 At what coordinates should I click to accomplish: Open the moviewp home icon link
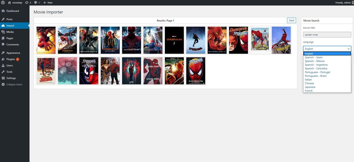click(x=9, y=2)
